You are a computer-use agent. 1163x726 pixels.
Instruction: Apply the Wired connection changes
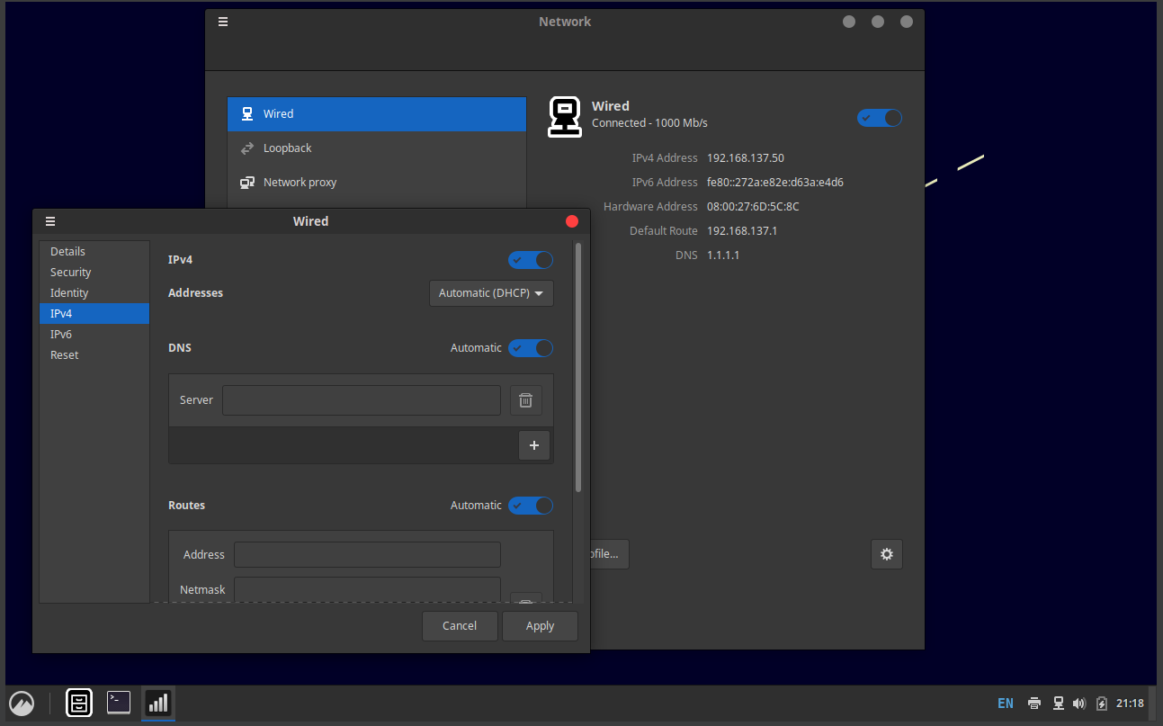point(540,626)
